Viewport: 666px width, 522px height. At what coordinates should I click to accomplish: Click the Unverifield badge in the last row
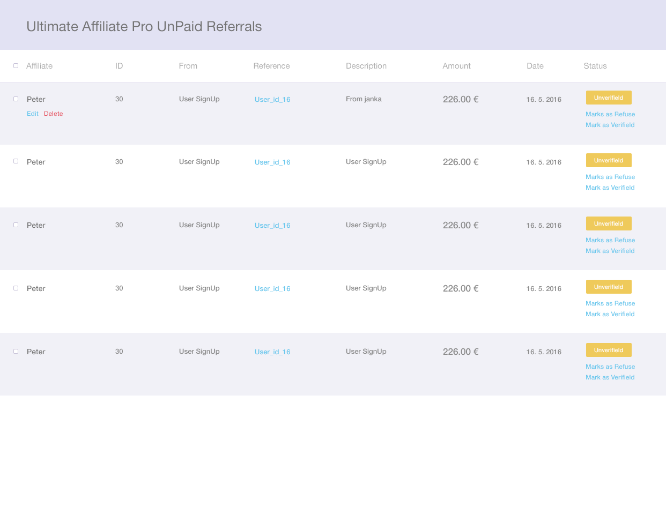tap(609, 350)
